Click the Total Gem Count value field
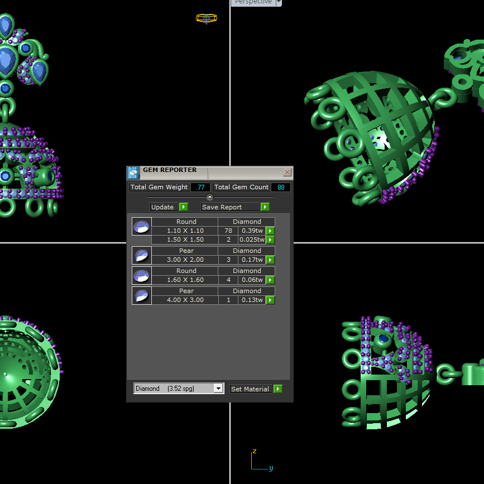The height and width of the screenshot is (484, 484). (x=281, y=188)
